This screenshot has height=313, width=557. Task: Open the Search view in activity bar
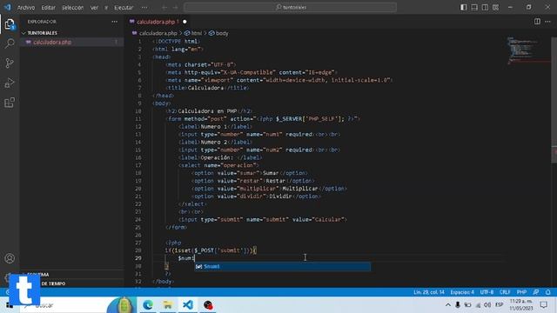[10, 43]
